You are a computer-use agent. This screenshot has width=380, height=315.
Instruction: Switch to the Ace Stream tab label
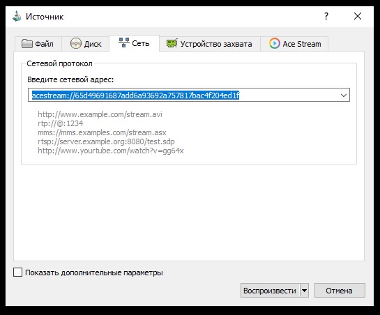302,44
